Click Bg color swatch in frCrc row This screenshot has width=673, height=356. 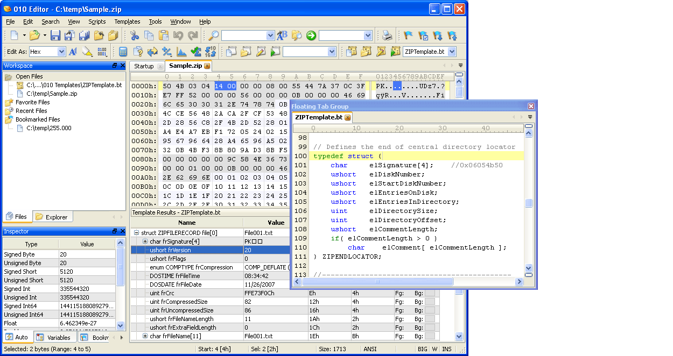[430, 293]
